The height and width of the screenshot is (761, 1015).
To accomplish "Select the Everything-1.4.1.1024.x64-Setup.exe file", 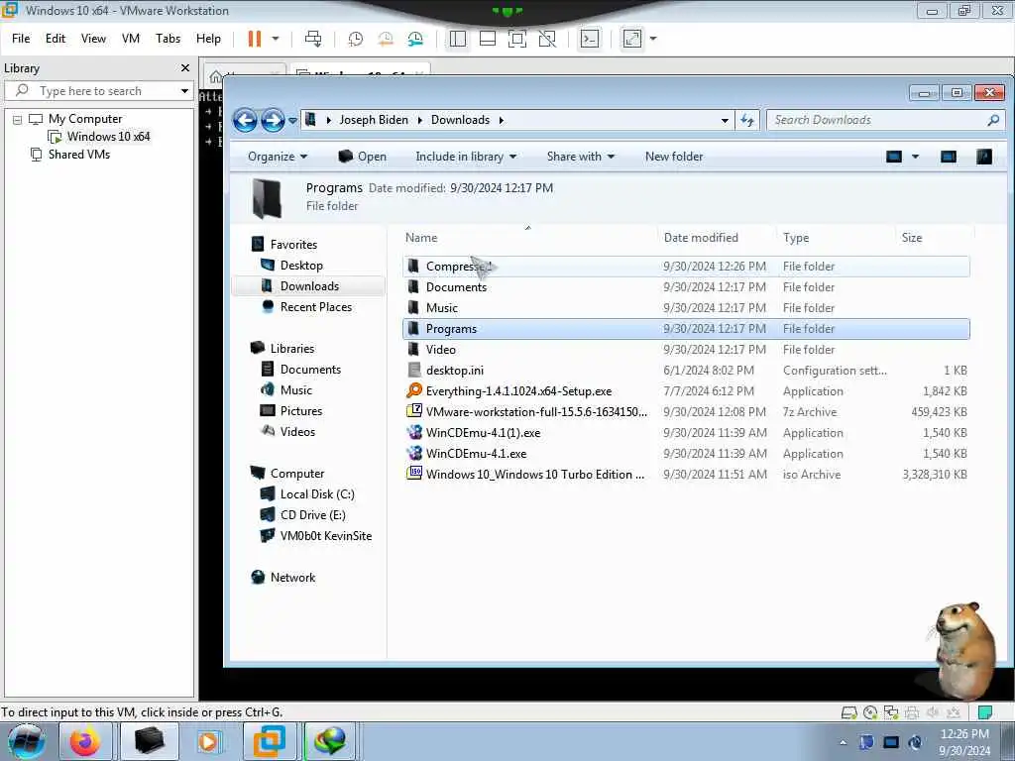I will point(518,391).
